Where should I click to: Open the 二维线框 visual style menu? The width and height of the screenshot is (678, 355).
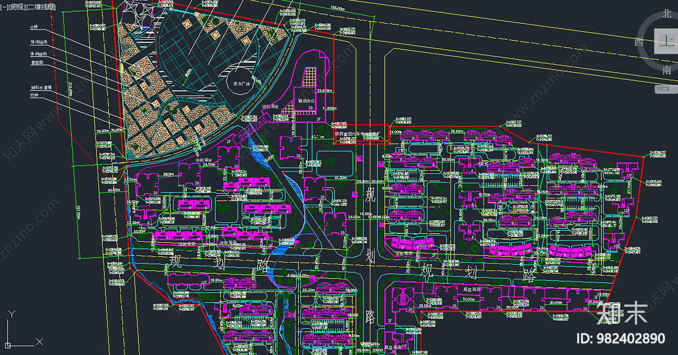41,7
